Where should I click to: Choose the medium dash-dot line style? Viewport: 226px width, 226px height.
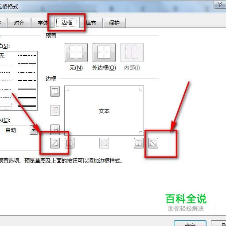(27, 72)
